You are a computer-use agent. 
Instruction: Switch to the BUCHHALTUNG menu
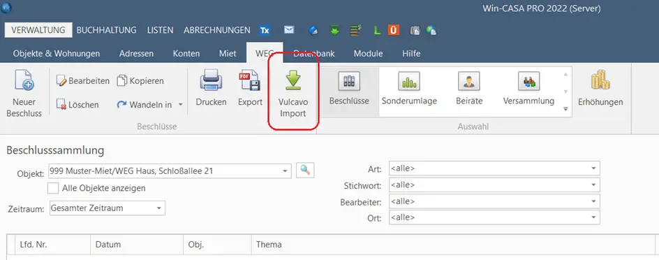coord(106,30)
